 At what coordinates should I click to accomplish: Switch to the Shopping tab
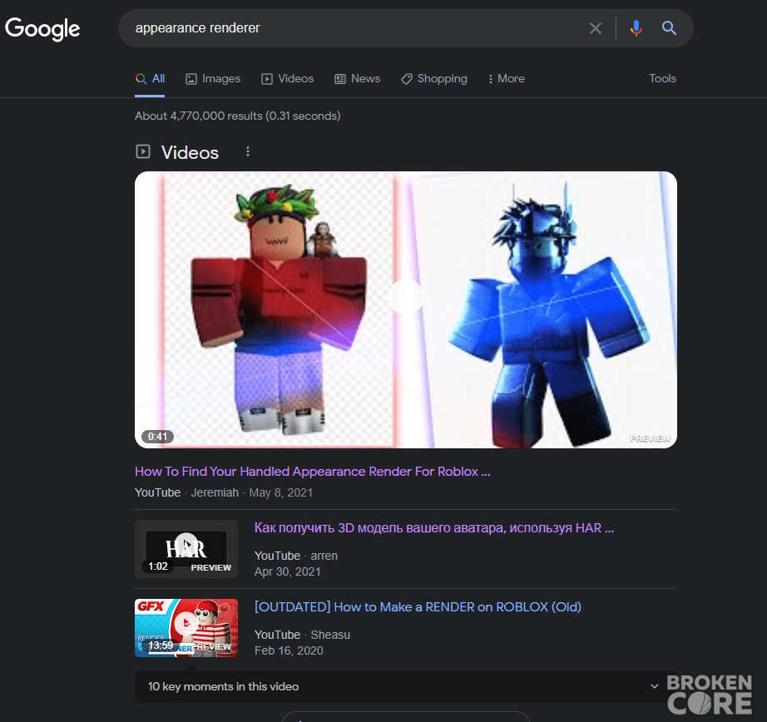point(434,79)
